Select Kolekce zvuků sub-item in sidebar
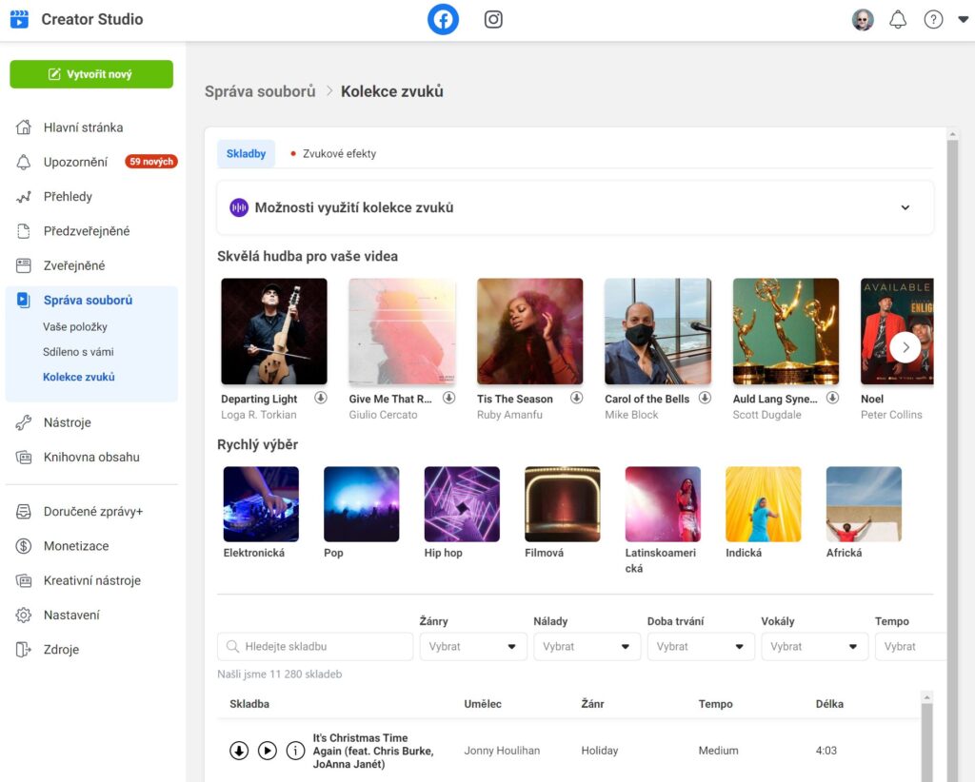The height and width of the screenshot is (782, 975). pos(79,377)
